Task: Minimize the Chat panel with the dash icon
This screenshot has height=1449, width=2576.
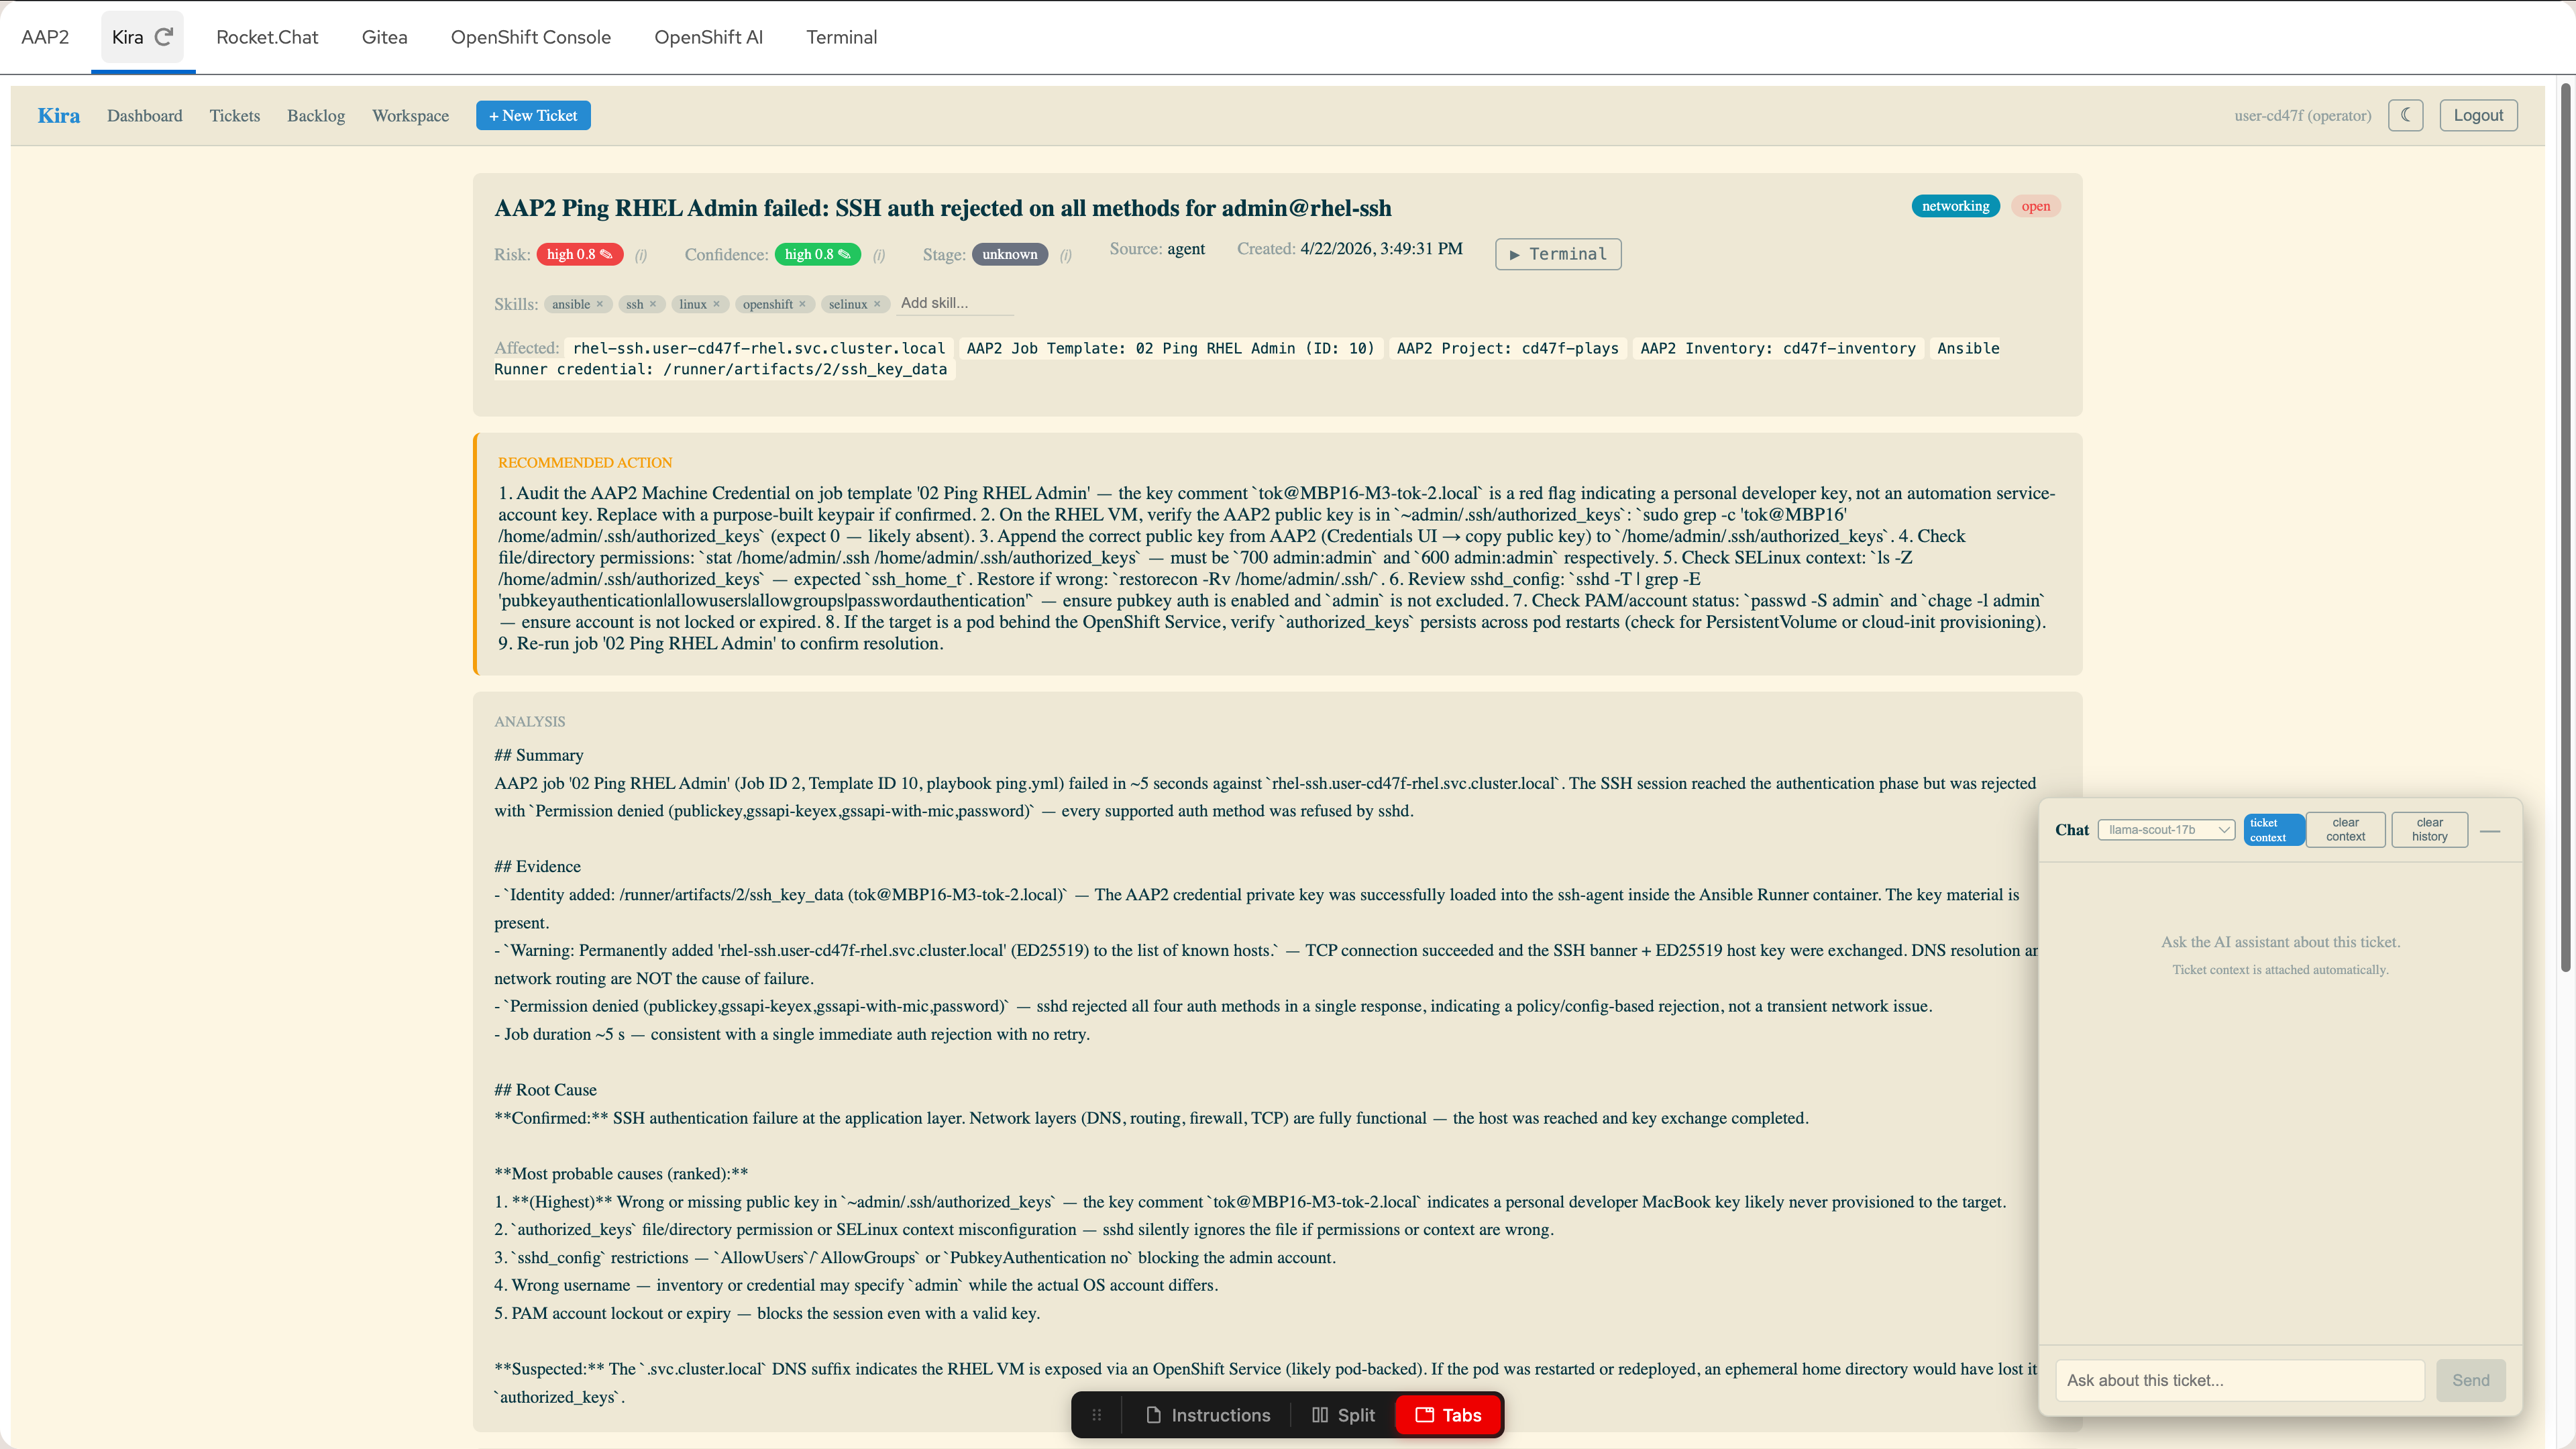Action: [x=2490, y=830]
